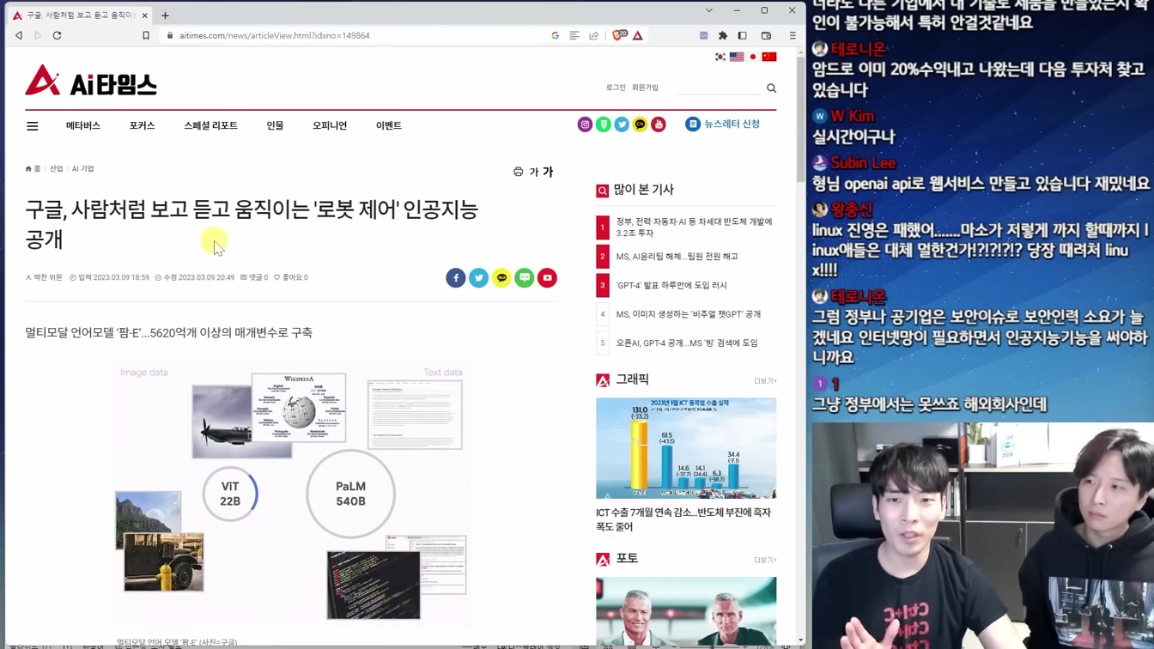Image resolution: width=1154 pixels, height=649 pixels.
Task: Click the Brave Rewards triangle icon
Action: click(x=638, y=36)
